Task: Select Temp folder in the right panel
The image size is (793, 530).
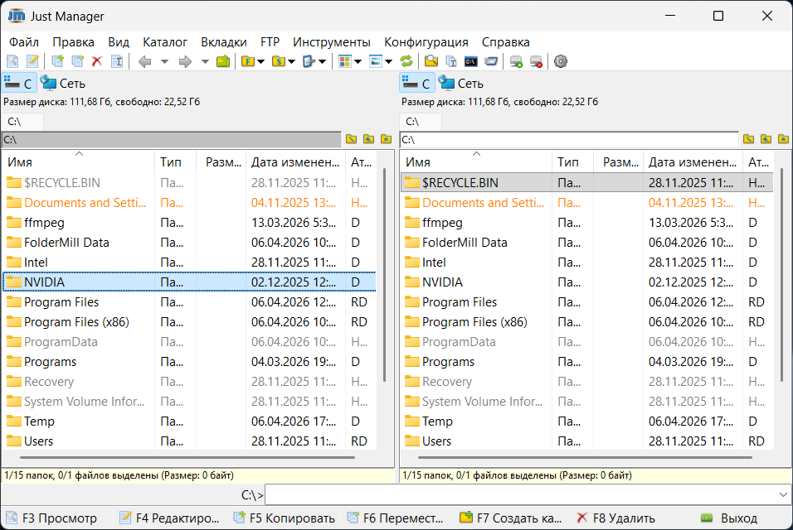Action: 586,422
